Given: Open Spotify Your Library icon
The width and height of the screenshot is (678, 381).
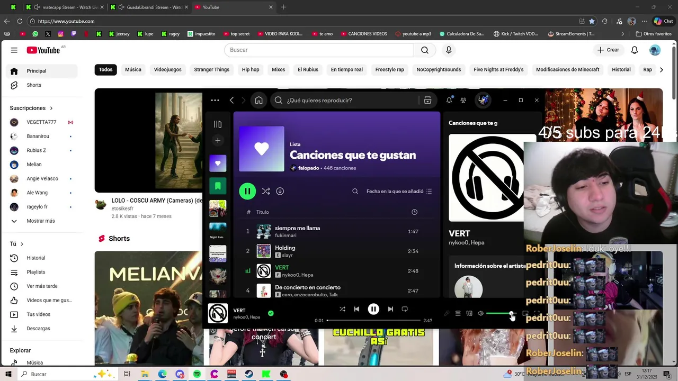Looking at the screenshot, I should [x=218, y=124].
